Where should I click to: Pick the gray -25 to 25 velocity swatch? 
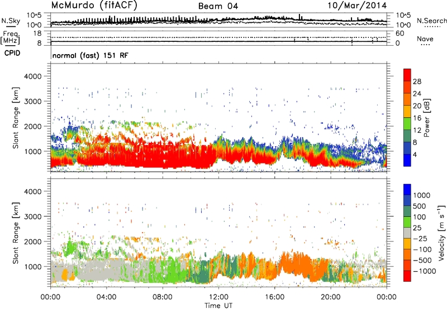[x=407, y=233]
